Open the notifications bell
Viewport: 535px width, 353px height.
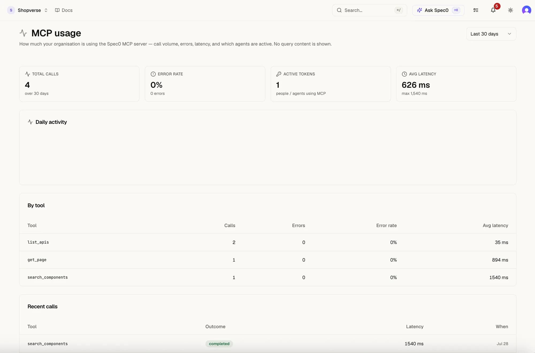click(x=493, y=10)
